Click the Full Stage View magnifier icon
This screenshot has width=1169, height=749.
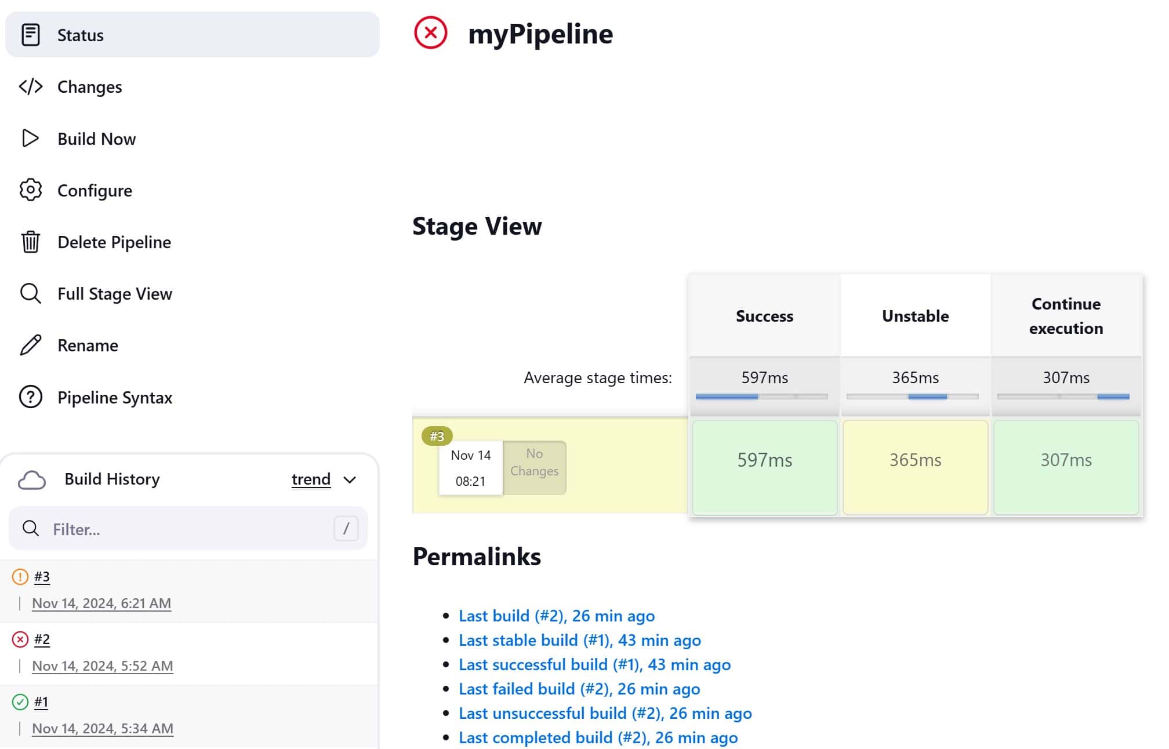coord(30,294)
